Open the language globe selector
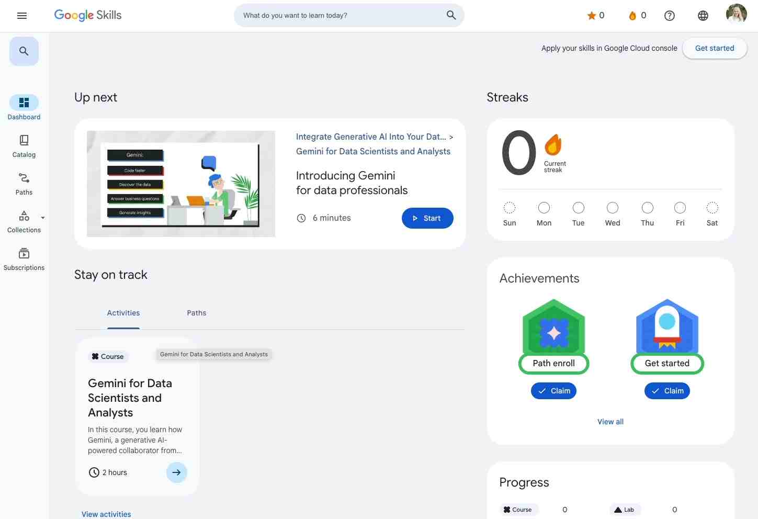The image size is (758, 519). tap(703, 15)
